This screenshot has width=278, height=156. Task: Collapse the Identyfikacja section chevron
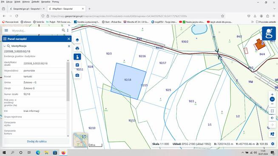(x=5, y=46)
